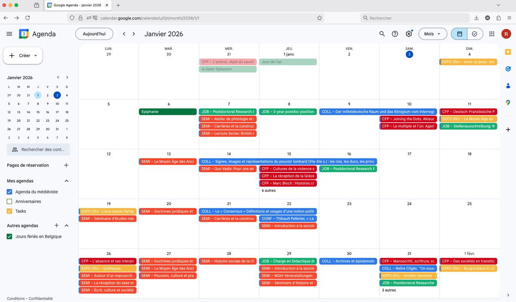This screenshot has height=302, width=516.
Task: Open the la Saint-Sylvestre event
Action: tap(228, 69)
